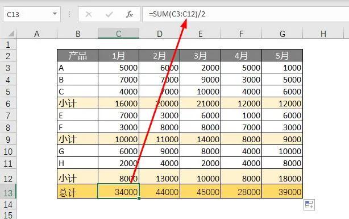
Task: Select total cell showing 39000
Action: pyautogui.click(x=282, y=192)
